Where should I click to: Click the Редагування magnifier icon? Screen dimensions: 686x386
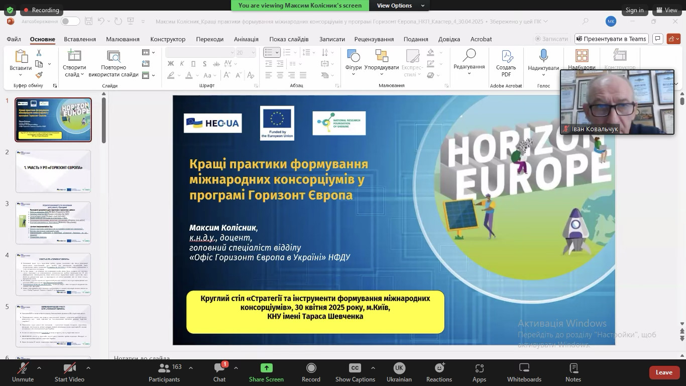click(469, 55)
